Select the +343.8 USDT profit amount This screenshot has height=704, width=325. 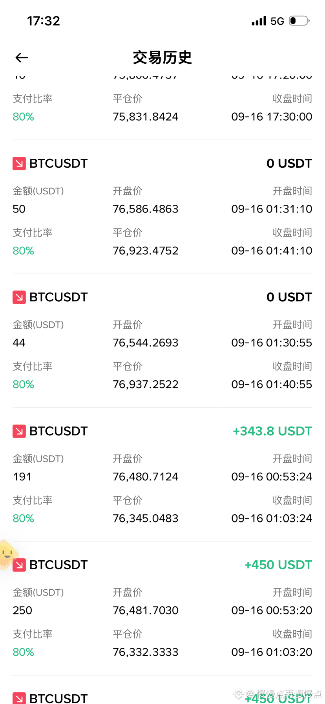point(272,431)
